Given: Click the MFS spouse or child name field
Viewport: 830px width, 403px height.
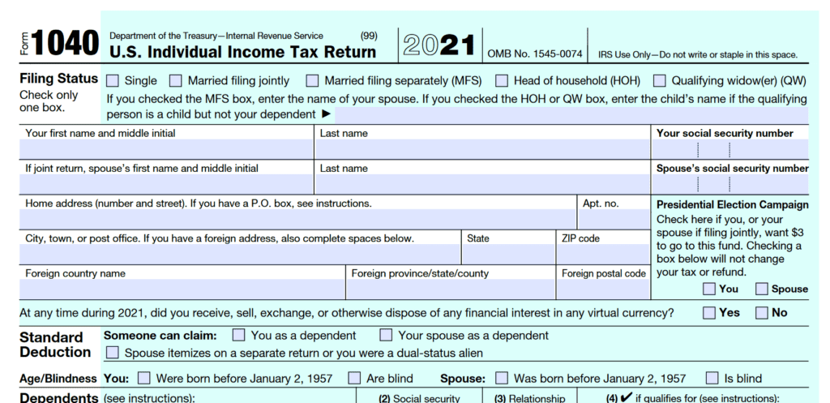Looking at the screenshot, I should click(x=571, y=114).
